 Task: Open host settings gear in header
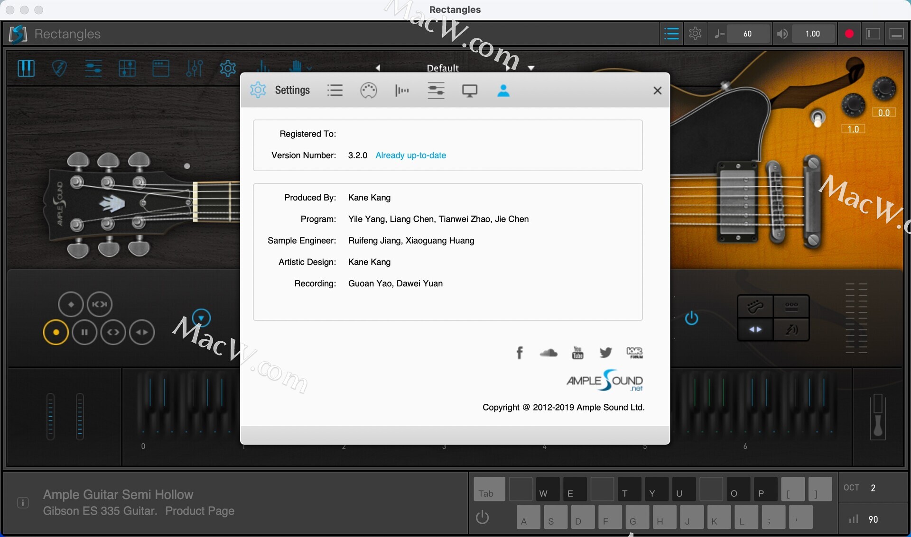695,34
